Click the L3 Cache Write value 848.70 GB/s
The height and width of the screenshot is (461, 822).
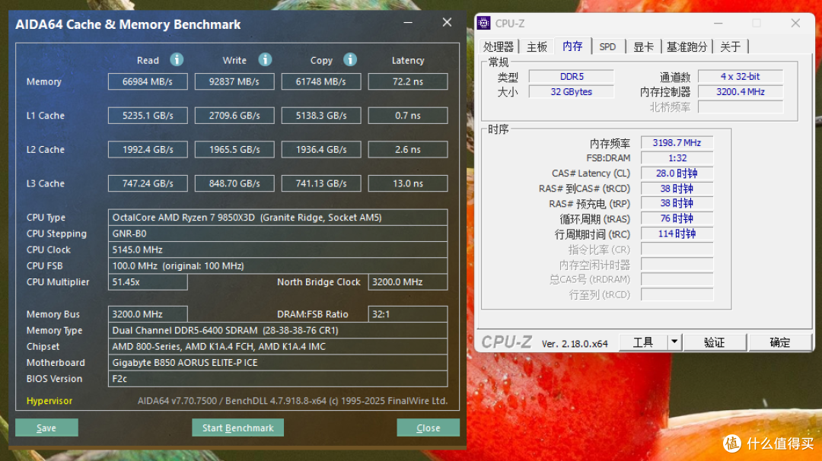click(x=234, y=184)
